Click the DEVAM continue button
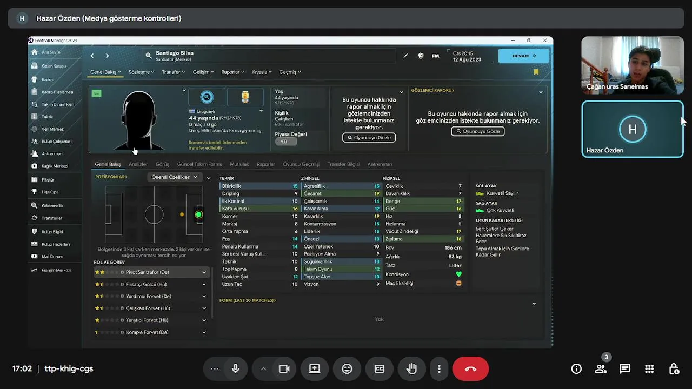 pos(523,56)
